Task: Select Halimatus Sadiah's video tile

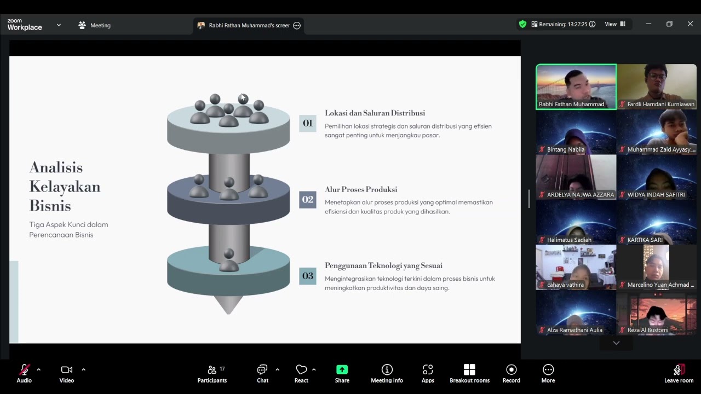Action: click(576, 222)
